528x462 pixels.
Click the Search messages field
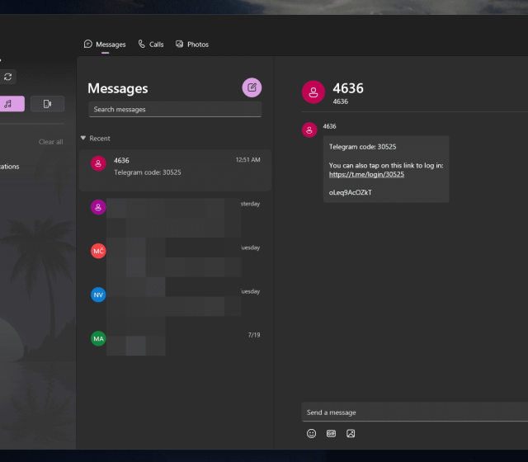click(x=175, y=110)
